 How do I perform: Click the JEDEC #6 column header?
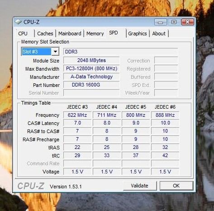pyautogui.click(x=165, y=107)
